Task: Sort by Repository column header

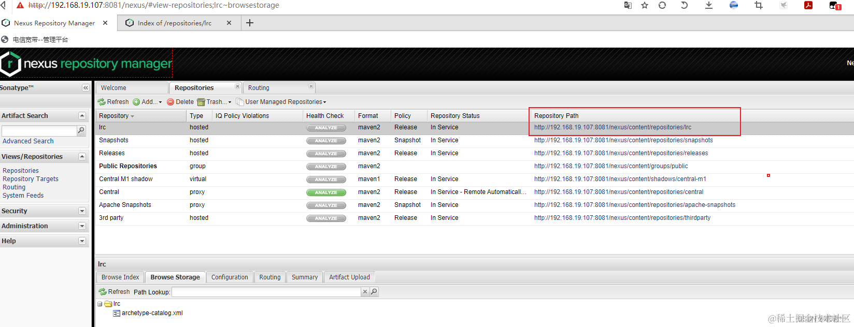Action: 141,116
